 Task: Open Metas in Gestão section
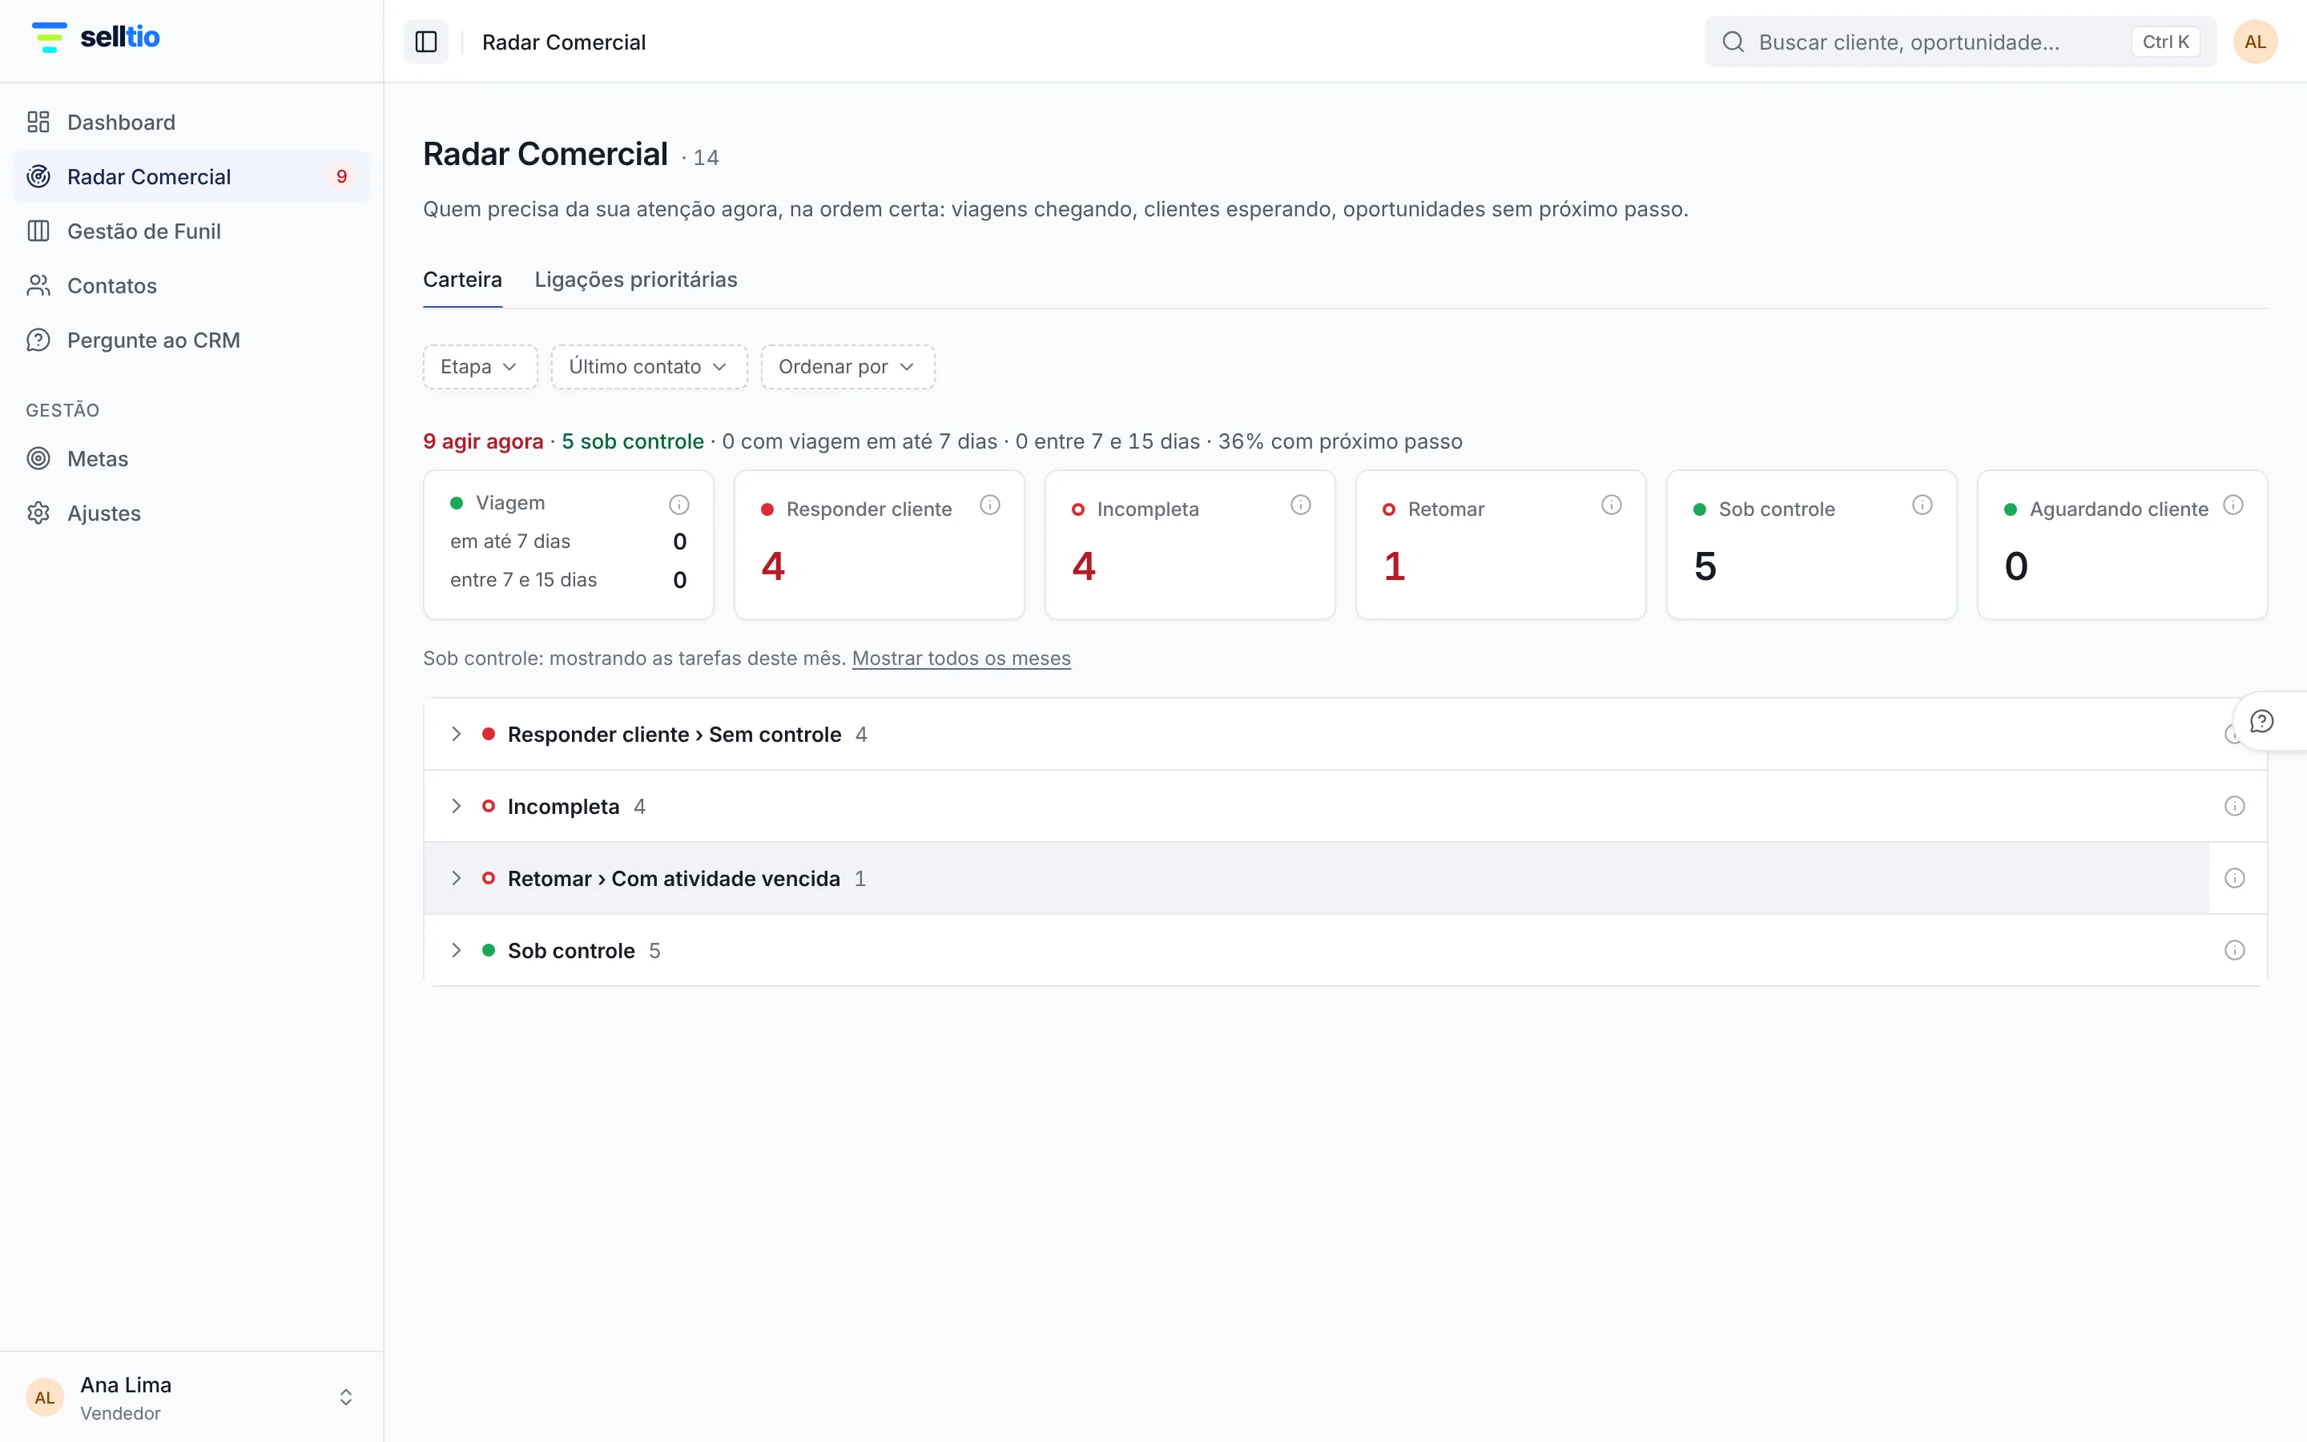coord(191,459)
